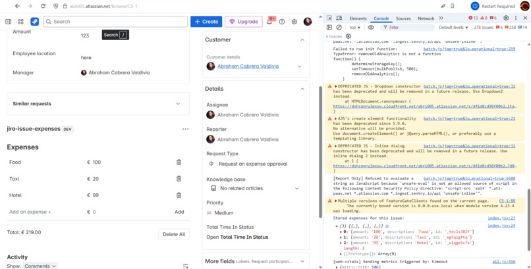531x269 pixels.
Task: Sort the activity with the sort icon
Action: (185, 266)
